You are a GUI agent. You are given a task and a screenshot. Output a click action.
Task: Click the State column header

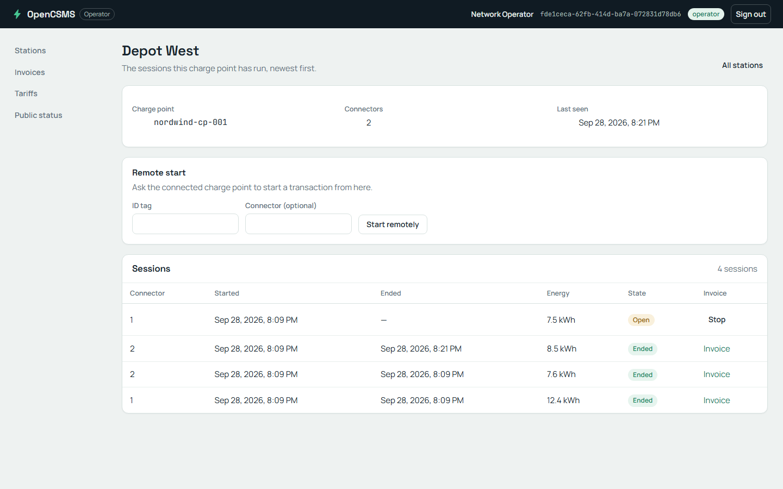637,293
